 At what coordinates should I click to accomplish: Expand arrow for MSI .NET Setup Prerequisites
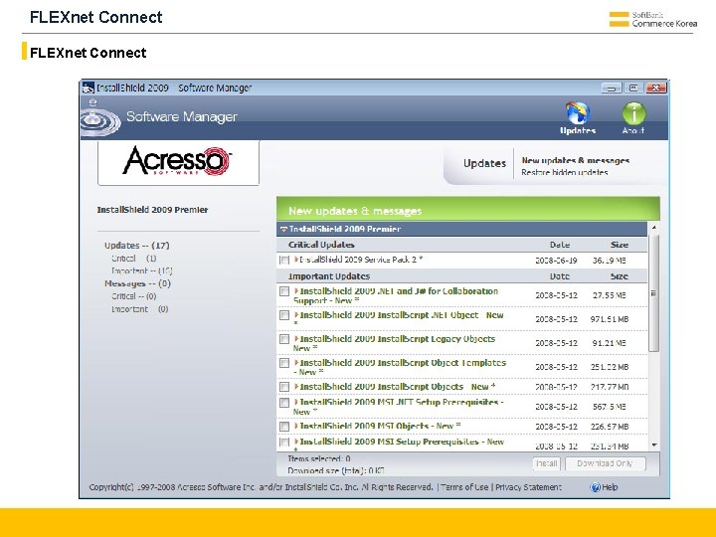(296, 402)
